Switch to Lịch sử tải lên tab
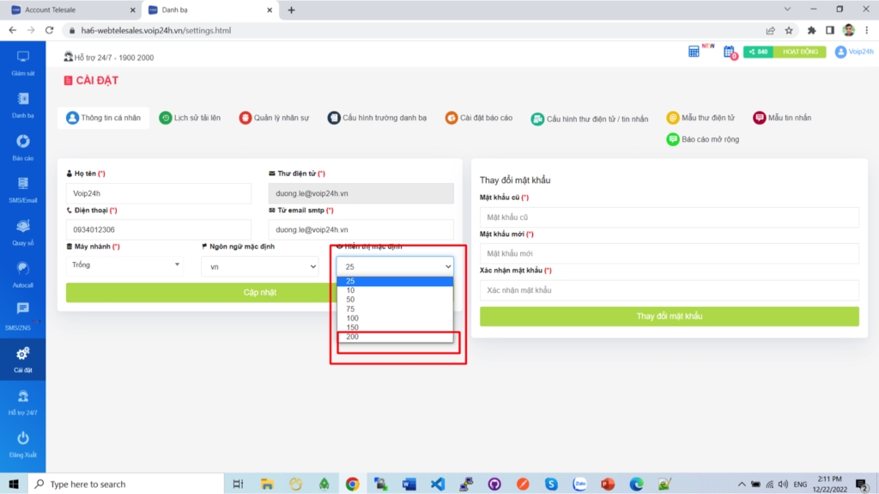Image resolution: width=879 pixels, height=494 pixels. tap(189, 118)
